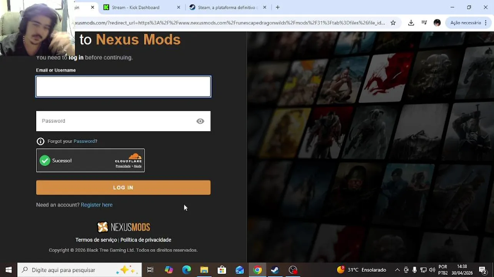Click the Email or Username field
The image size is (494, 277).
(x=123, y=87)
